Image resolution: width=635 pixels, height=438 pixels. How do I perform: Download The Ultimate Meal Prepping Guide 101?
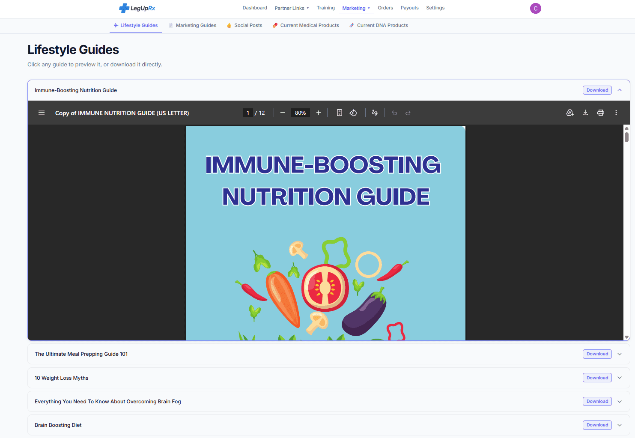coord(597,354)
